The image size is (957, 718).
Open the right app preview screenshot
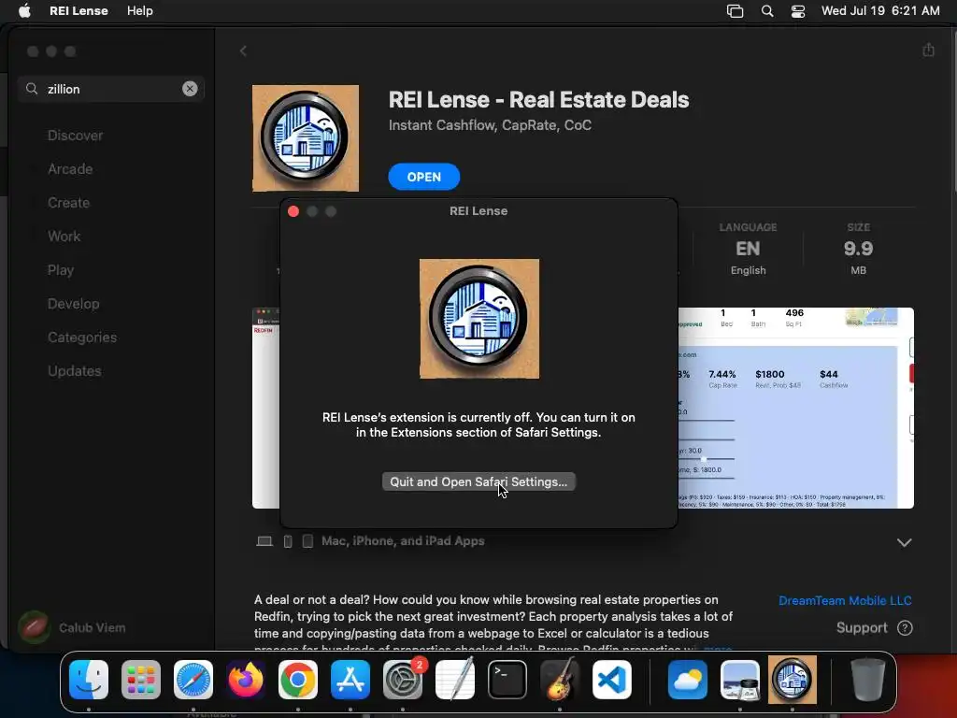pyautogui.click(x=796, y=408)
